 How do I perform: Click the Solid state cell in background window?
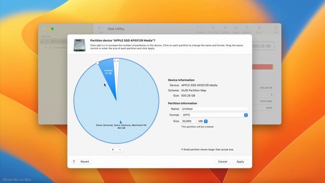[x=266, y=101]
